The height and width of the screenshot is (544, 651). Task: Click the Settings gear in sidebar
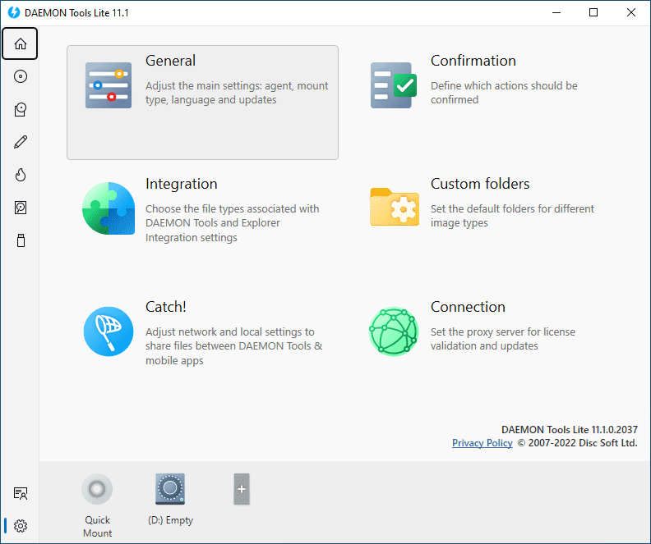point(21,526)
